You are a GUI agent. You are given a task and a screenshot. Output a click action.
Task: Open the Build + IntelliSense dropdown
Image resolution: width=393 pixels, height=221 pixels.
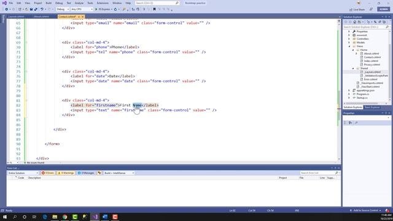119,173
